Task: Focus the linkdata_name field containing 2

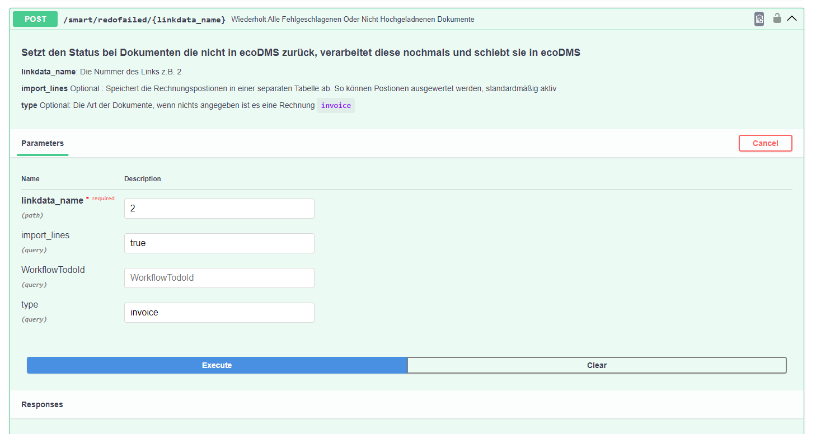Action: (219, 209)
